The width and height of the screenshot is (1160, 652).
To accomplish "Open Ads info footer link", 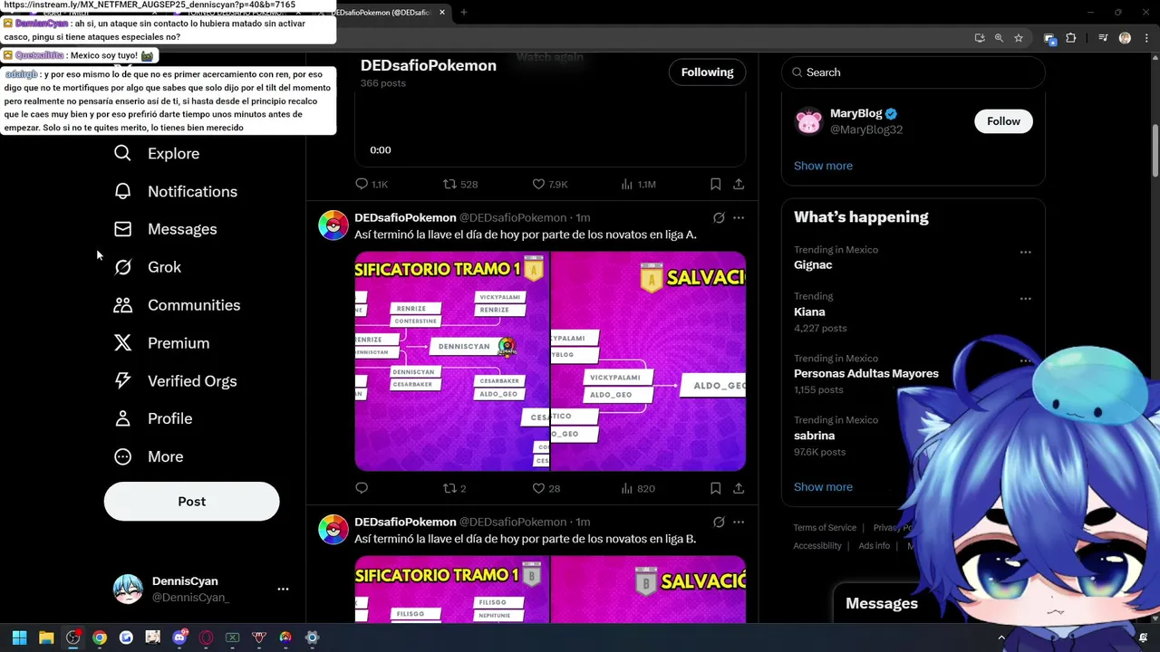I will pyautogui.click(x=874, y=546).
